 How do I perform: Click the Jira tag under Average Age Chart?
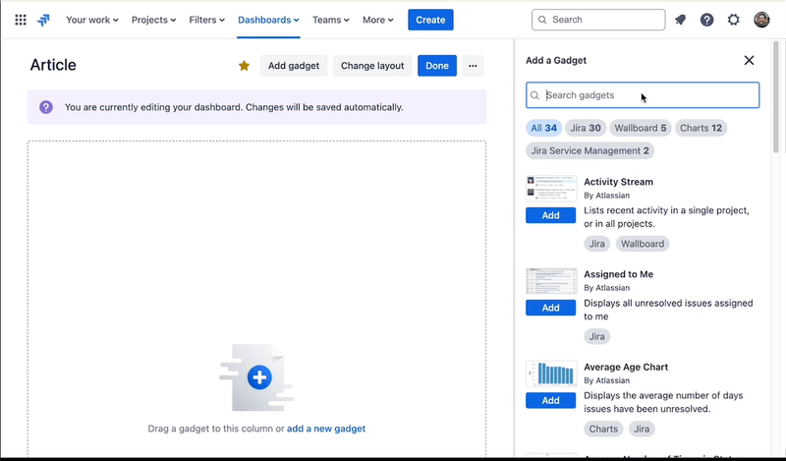[642, 429]
